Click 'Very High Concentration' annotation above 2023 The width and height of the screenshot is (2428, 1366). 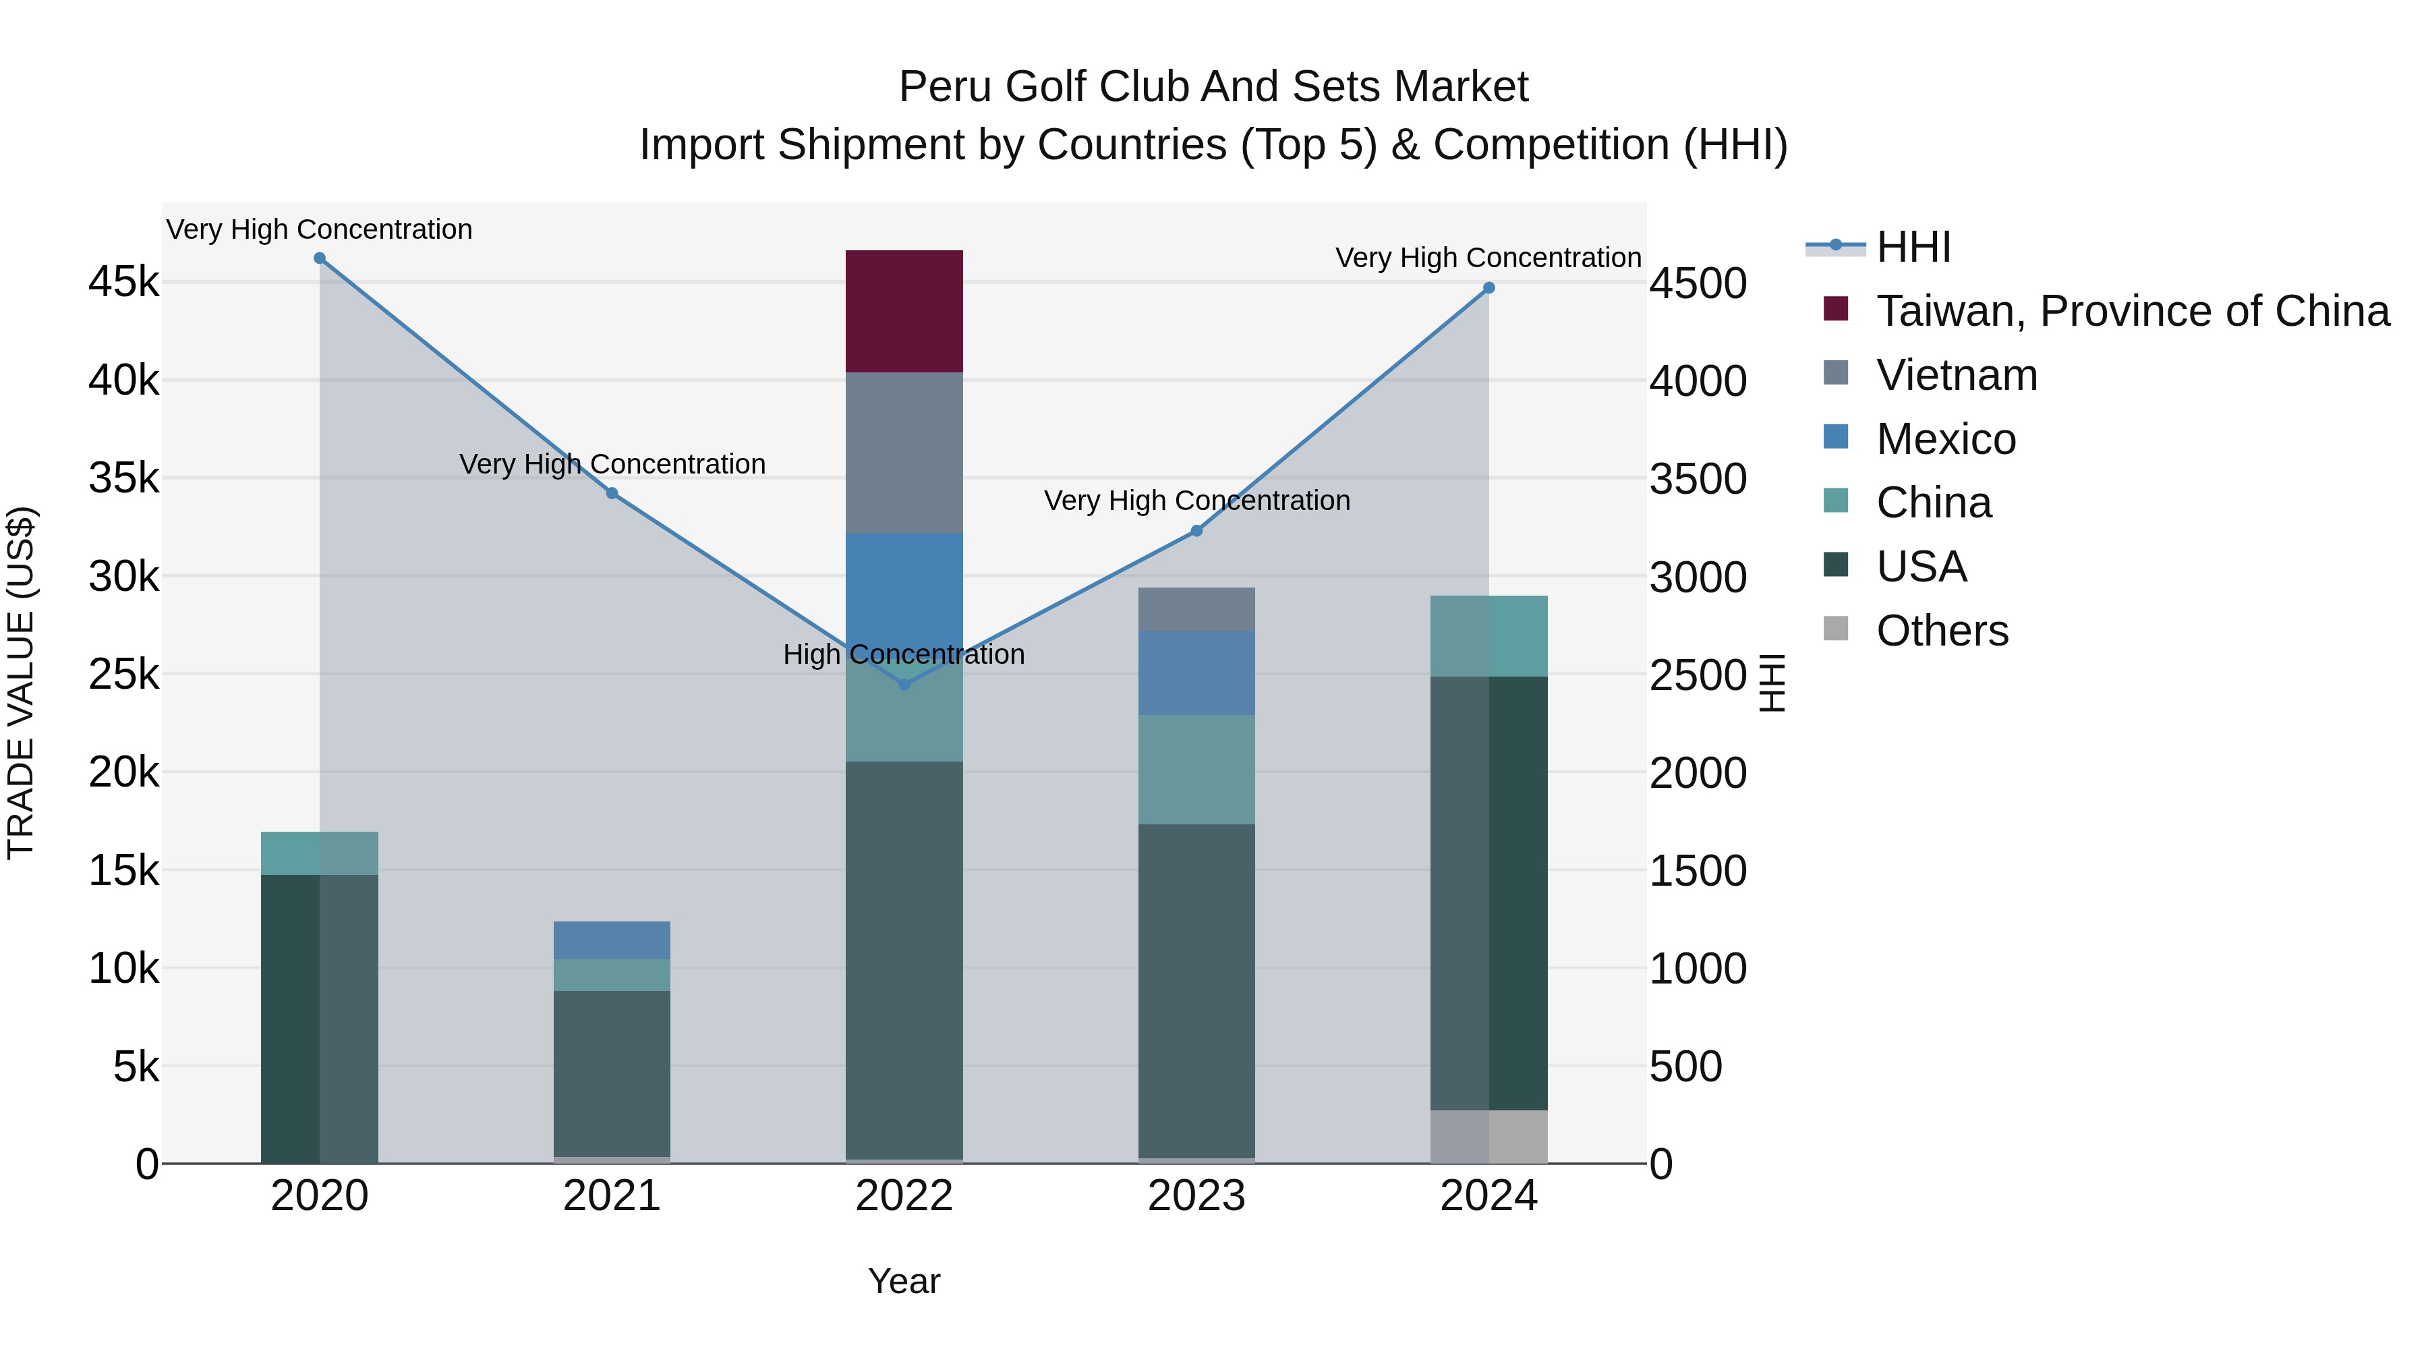click(x=1196, y=501)
